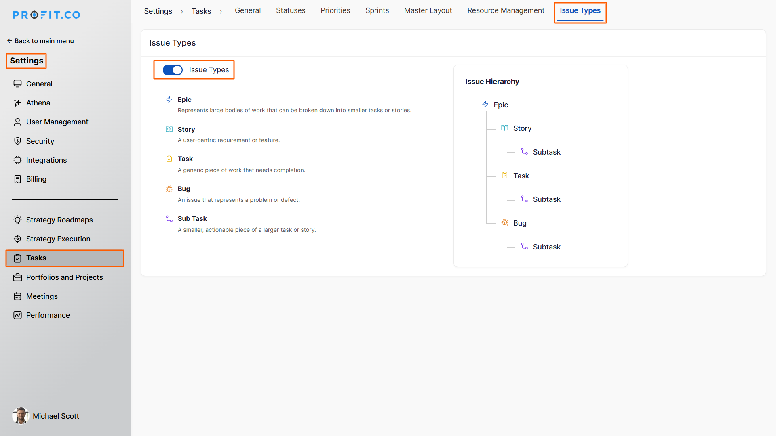
Task: Click the Bug icon in issue list
Action: 169,189
